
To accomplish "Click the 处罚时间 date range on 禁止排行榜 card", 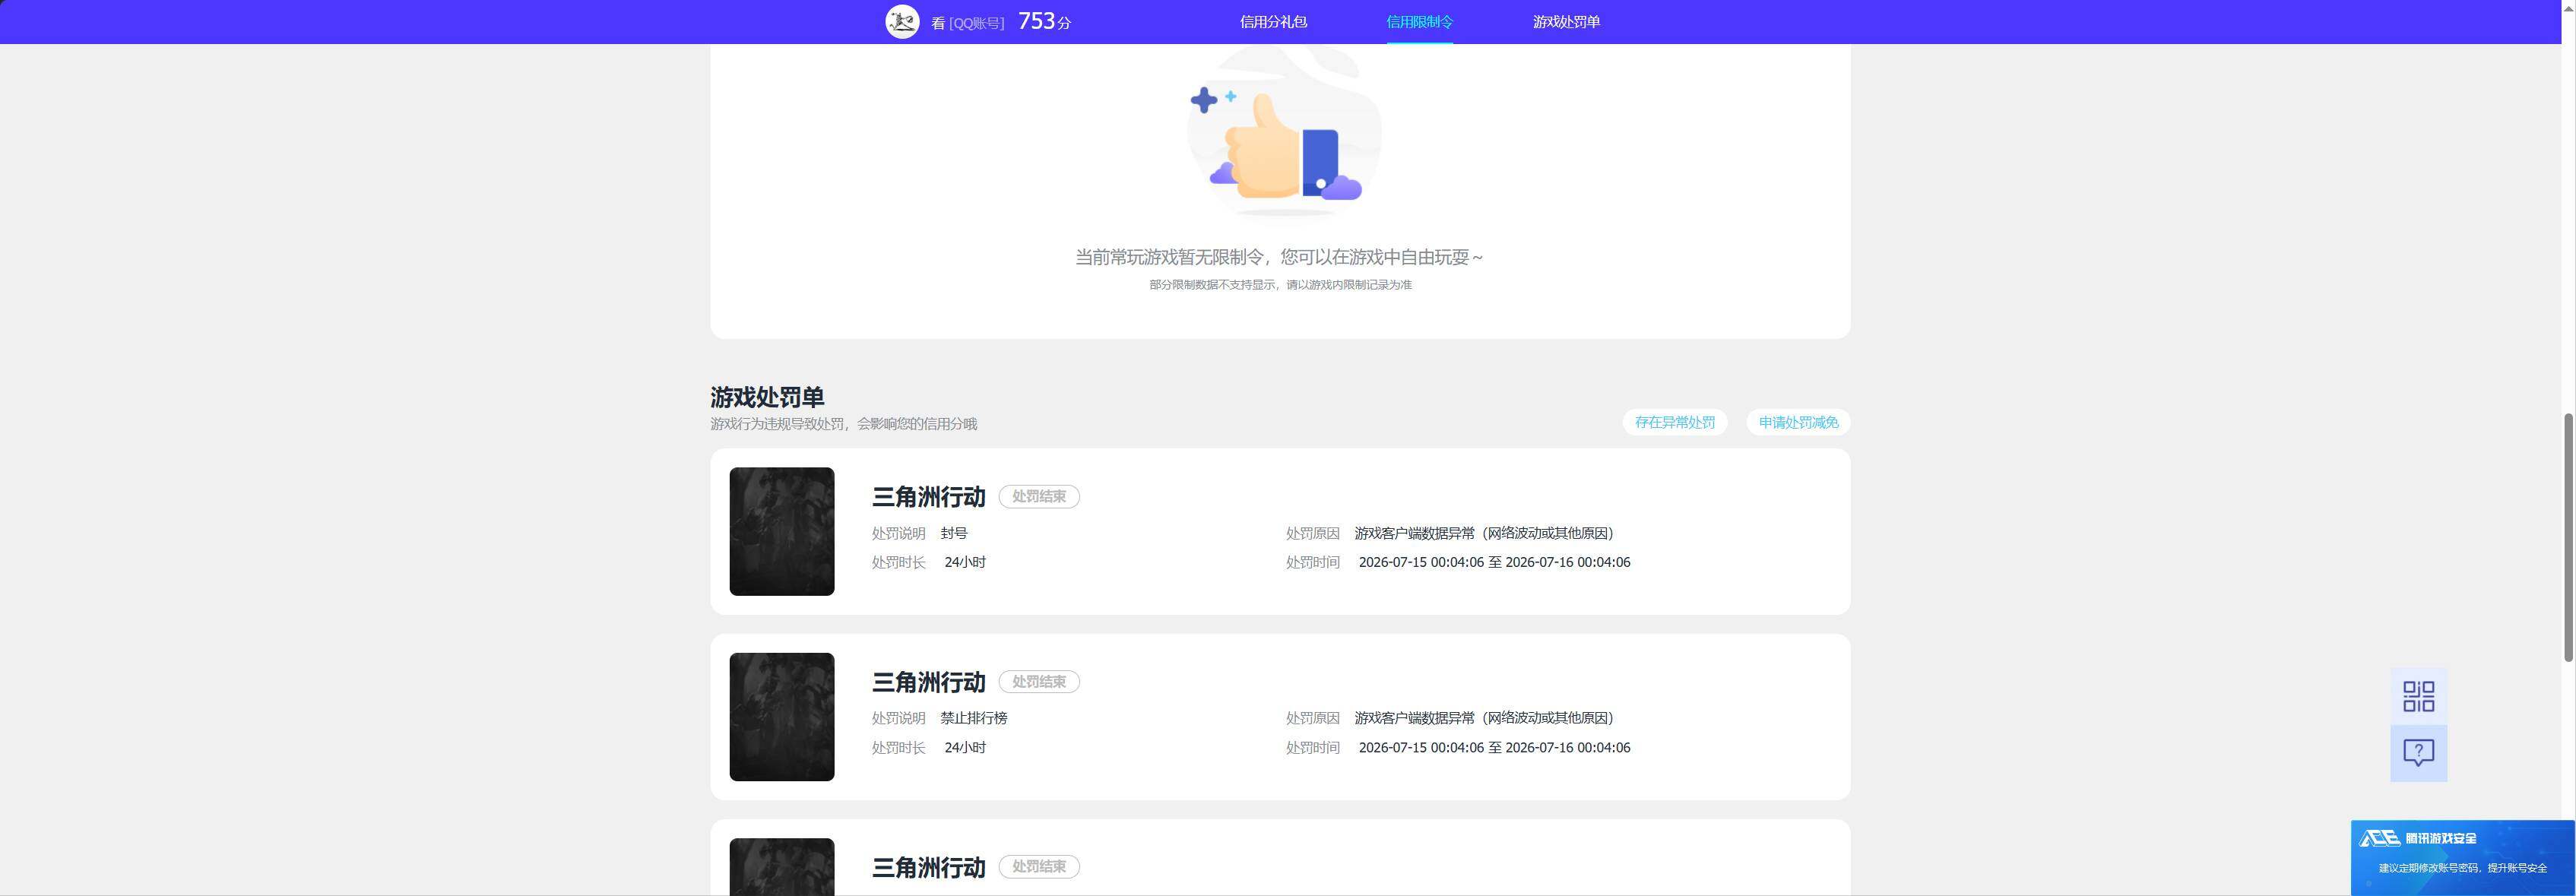I will 1494,748.
